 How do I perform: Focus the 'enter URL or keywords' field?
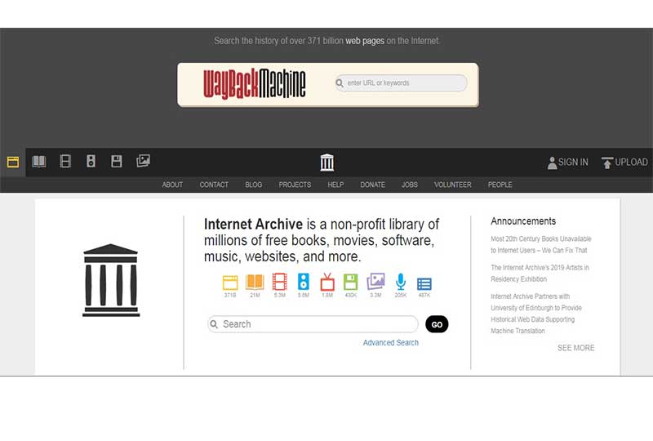[x=401, y=83]
